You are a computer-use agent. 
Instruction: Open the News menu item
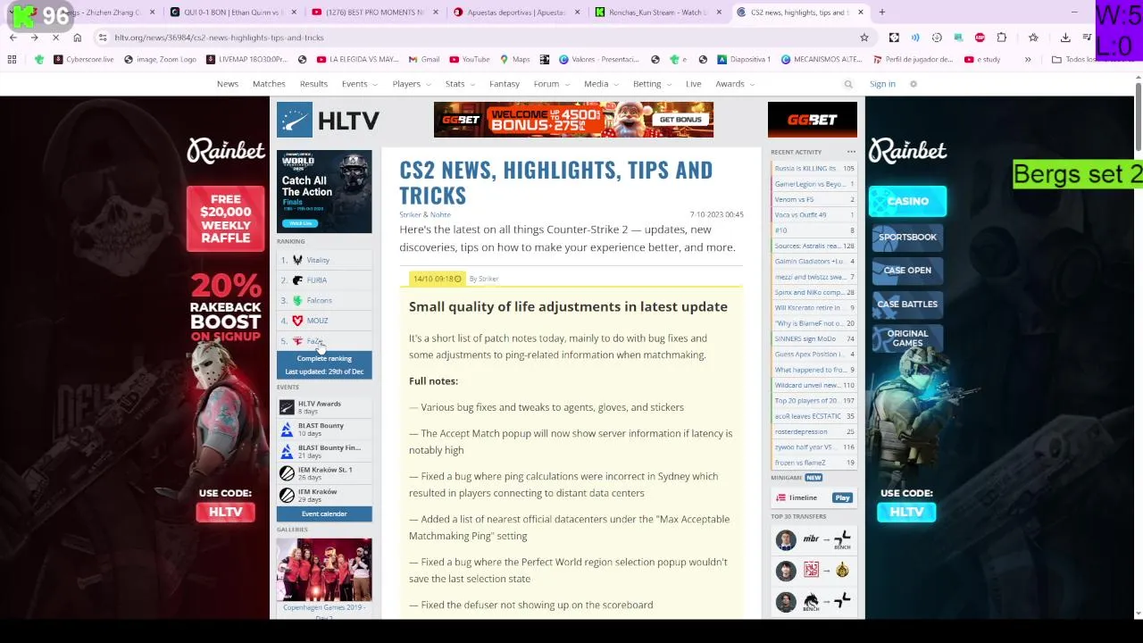(228, 84)
